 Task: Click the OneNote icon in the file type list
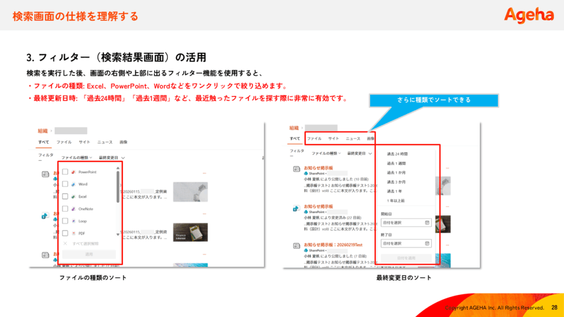tap(73, 209)
